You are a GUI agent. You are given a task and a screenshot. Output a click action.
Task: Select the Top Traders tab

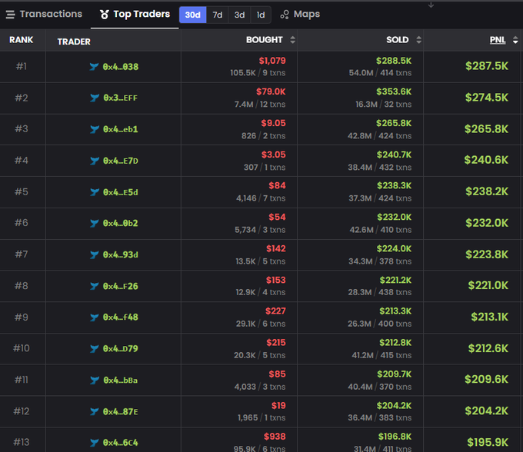(x=135, y=15)
